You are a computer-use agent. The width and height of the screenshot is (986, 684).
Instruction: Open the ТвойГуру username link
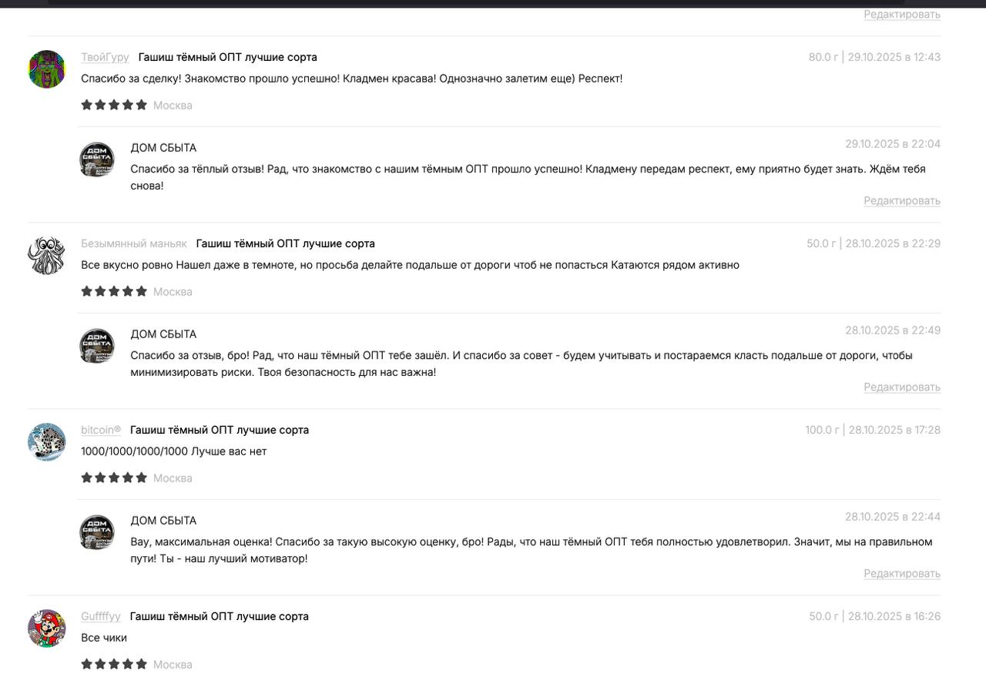coord(105,57)
